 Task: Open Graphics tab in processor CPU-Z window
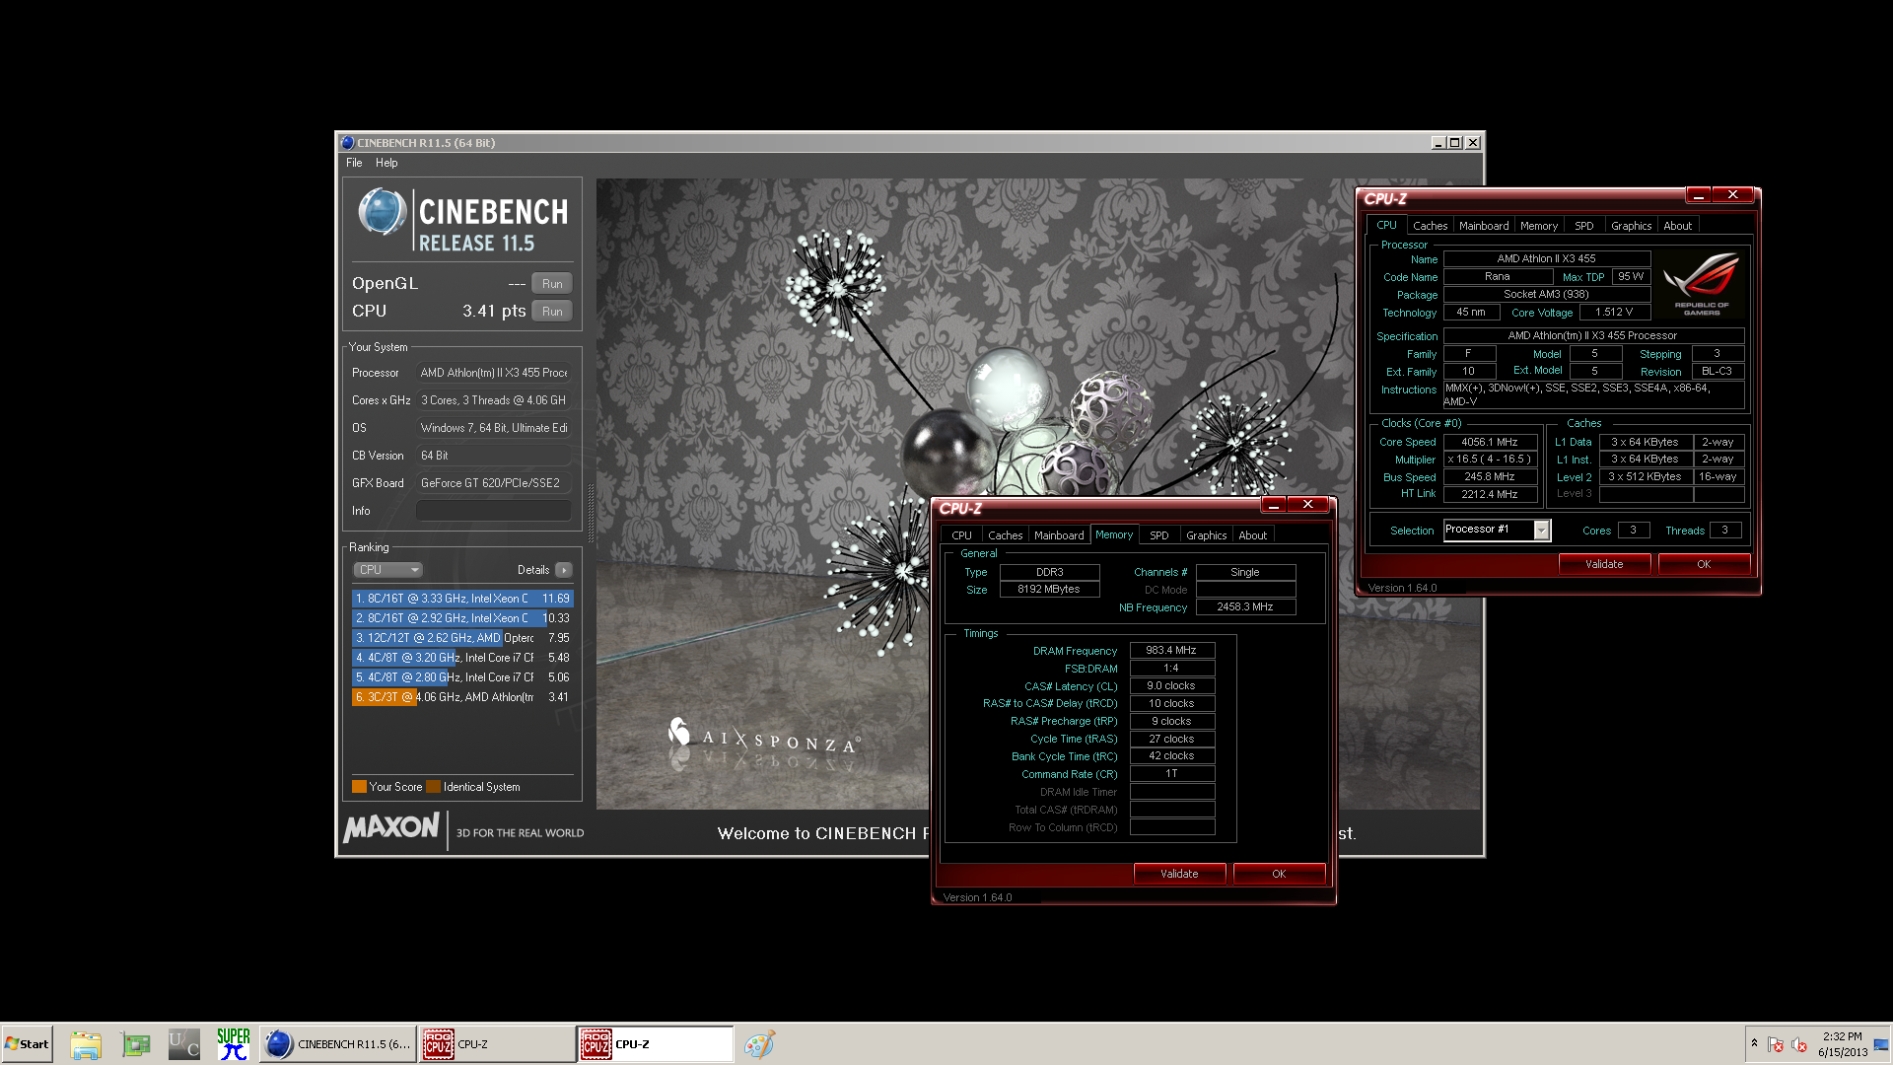click(x=1632, y=226)
